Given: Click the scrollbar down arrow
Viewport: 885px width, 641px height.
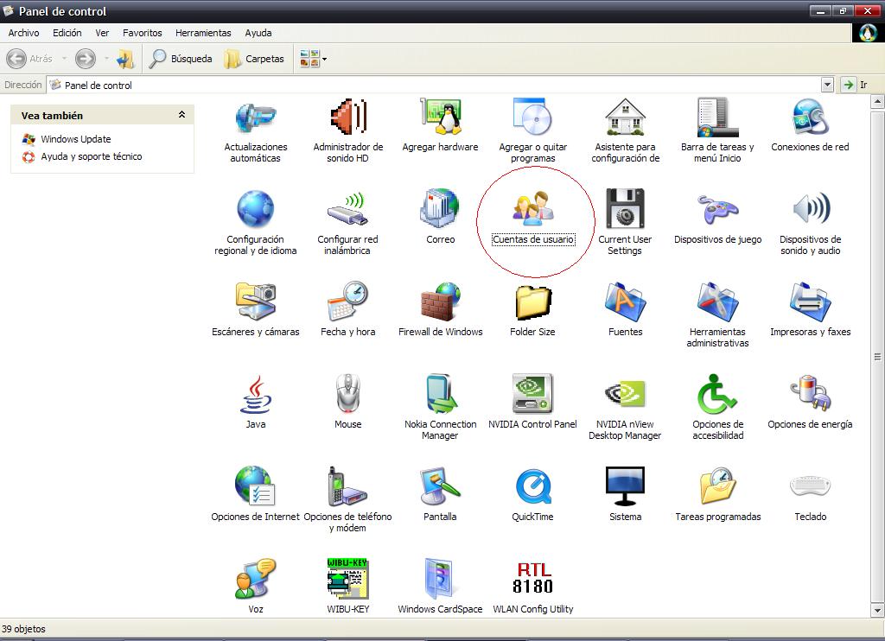Looking at the screenshot, I should tap(877, 610).
